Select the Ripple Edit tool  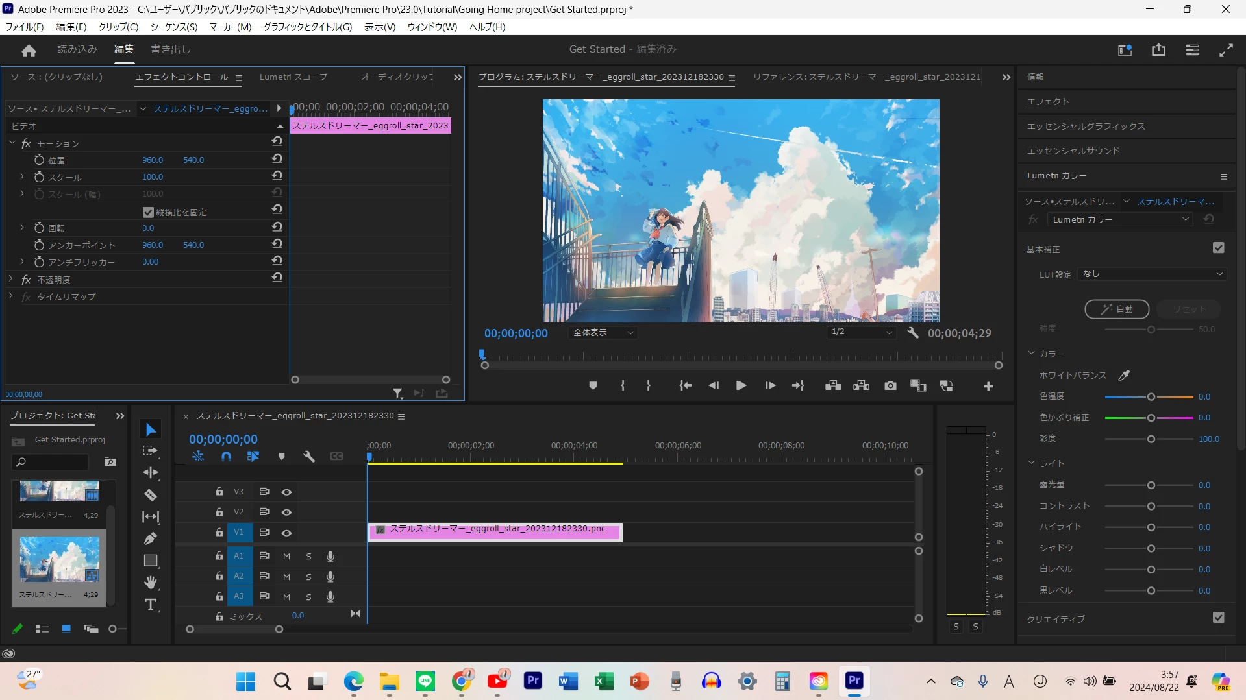pos(151,473)
